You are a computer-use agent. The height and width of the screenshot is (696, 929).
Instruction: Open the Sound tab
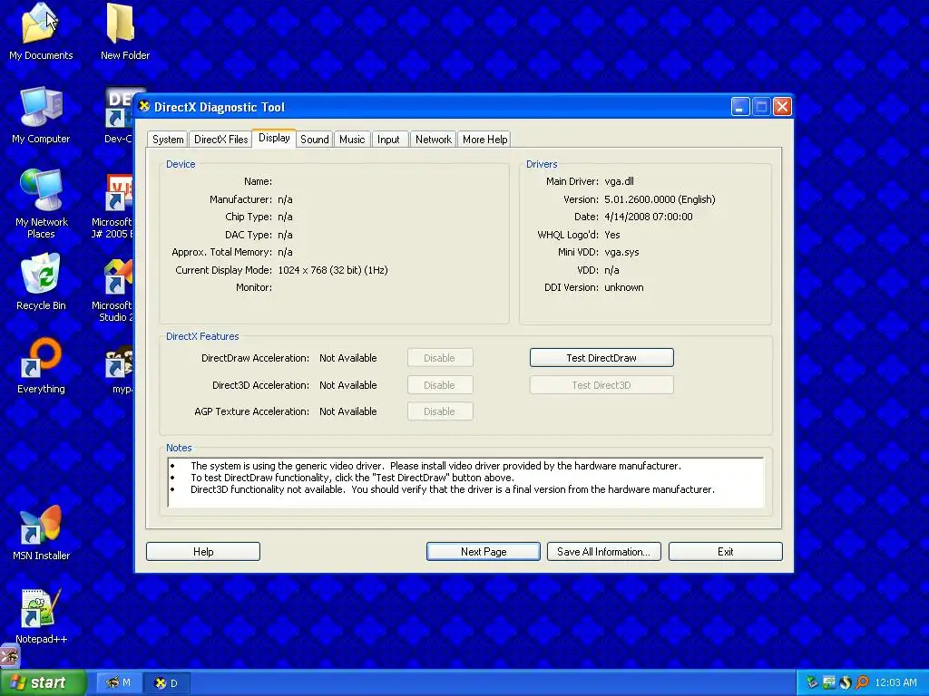pos(315,139)
